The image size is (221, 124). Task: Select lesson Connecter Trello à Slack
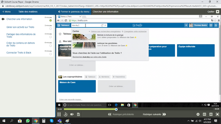coord(19,53)
